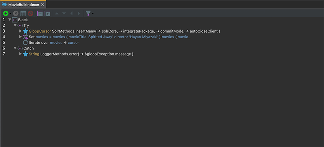
Task: Click line number 1 in gutter
Action: click(x=4, y=20)
